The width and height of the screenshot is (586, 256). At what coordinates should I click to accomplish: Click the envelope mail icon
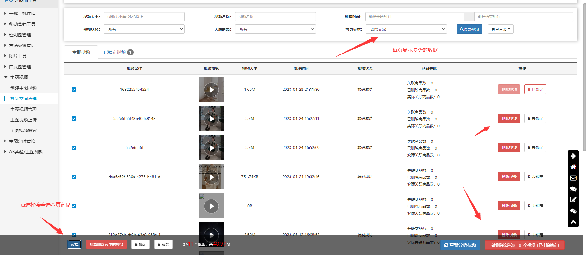pyautogui.click(x=573, y=178)
